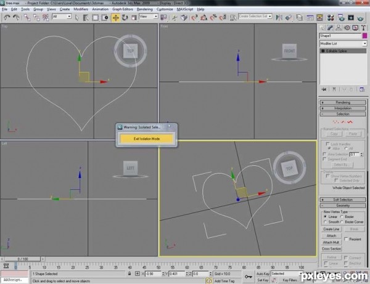Open the Render Setup dialog

(x=341, y=17)
